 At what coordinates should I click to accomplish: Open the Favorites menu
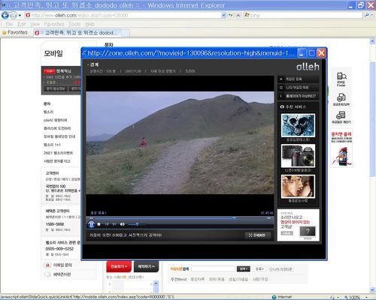[54, 24]
